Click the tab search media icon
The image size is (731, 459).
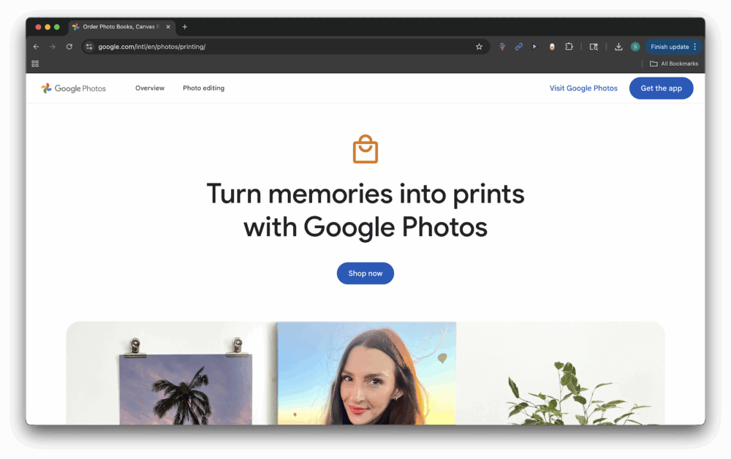pos(594,47)
